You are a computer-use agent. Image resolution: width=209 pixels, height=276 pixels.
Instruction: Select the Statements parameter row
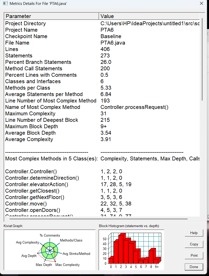click(x=102, y=56)
